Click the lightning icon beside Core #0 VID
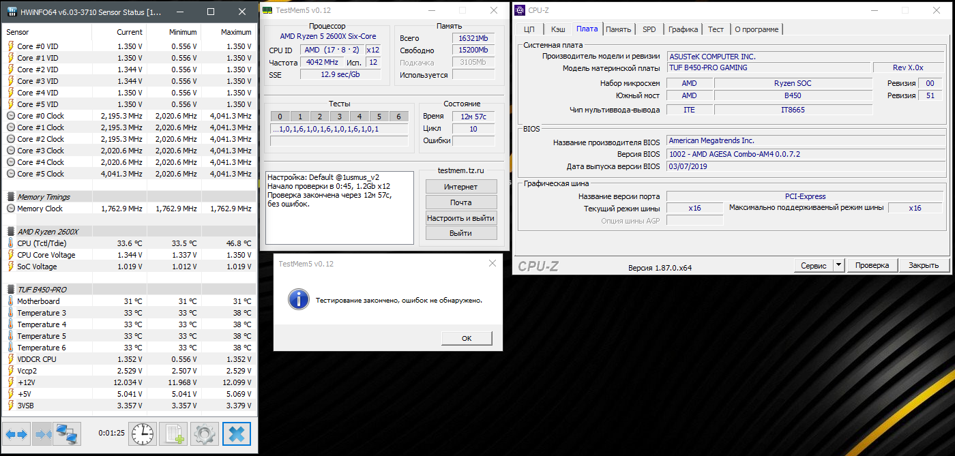Screen dimensions: 955x456 [x=11, y=46]
